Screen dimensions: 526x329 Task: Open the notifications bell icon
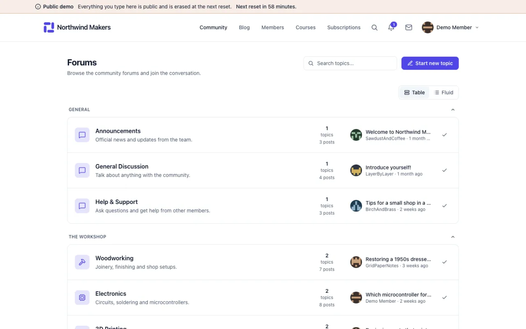pos(391,28)
